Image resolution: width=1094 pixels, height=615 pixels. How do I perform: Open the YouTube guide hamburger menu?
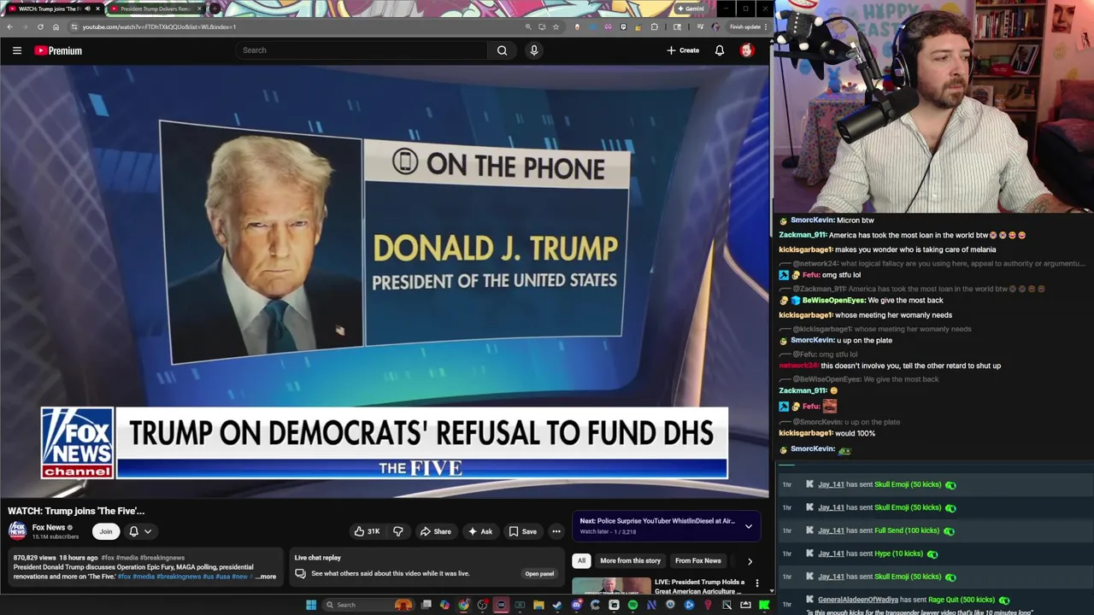[16, 50]
